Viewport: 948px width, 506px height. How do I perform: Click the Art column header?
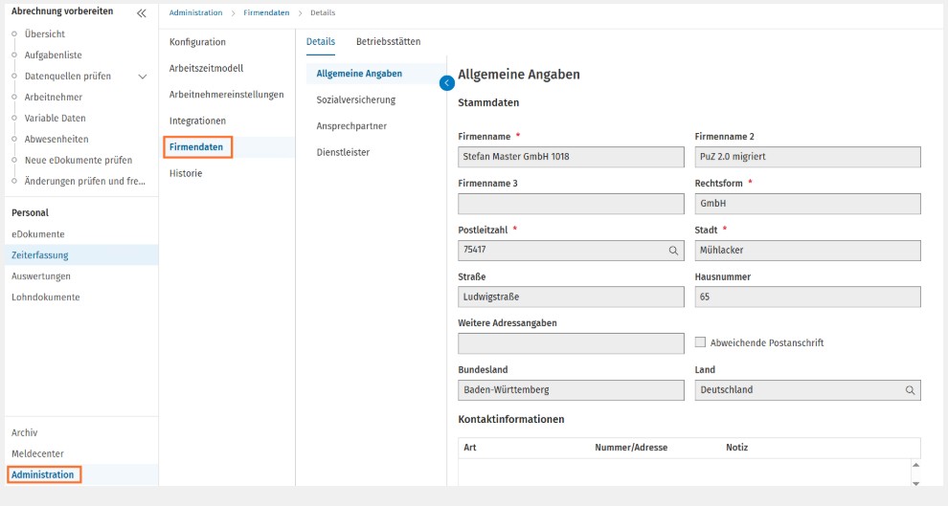pos(470,448)
